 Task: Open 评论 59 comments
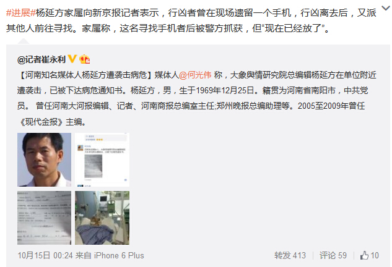point(333,255)
